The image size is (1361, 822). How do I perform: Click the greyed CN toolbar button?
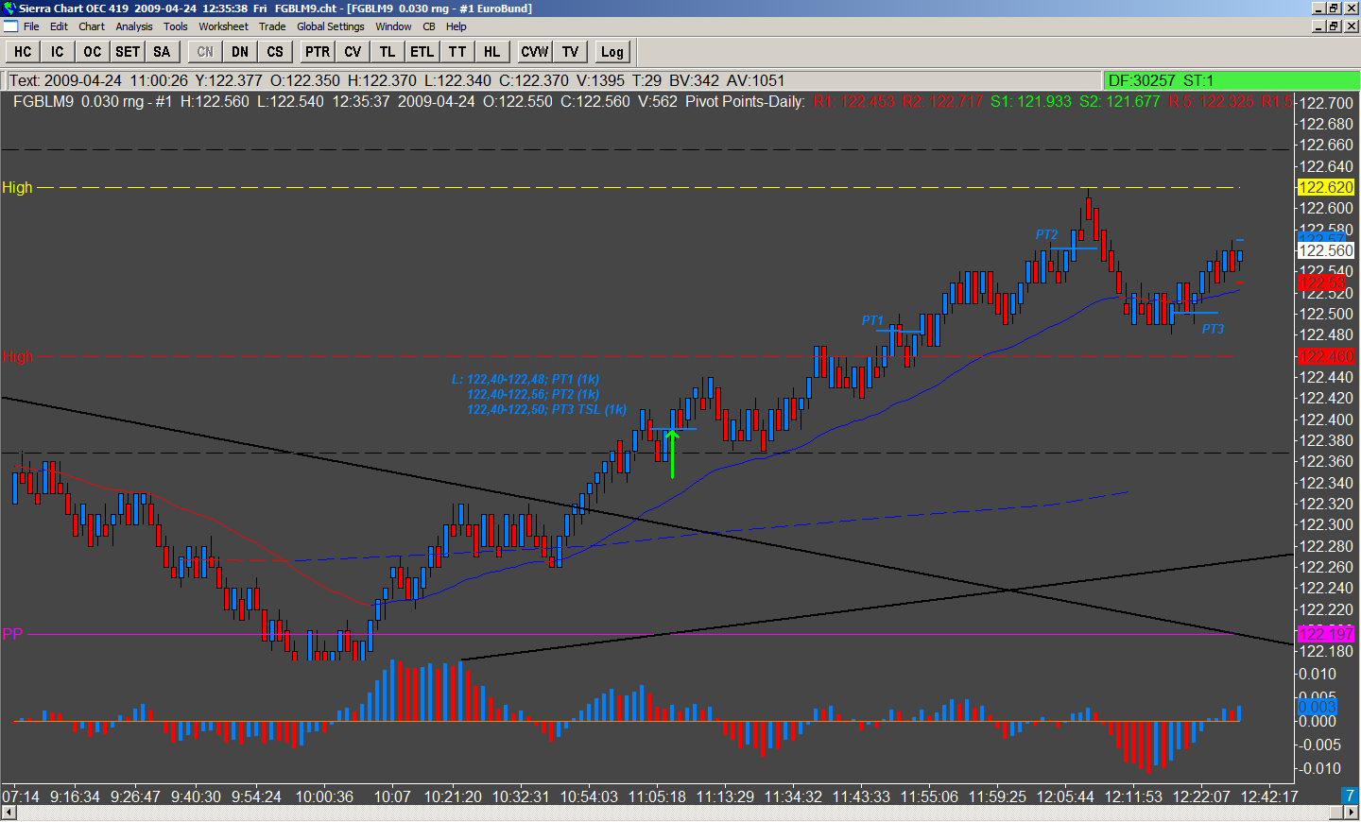205,52
